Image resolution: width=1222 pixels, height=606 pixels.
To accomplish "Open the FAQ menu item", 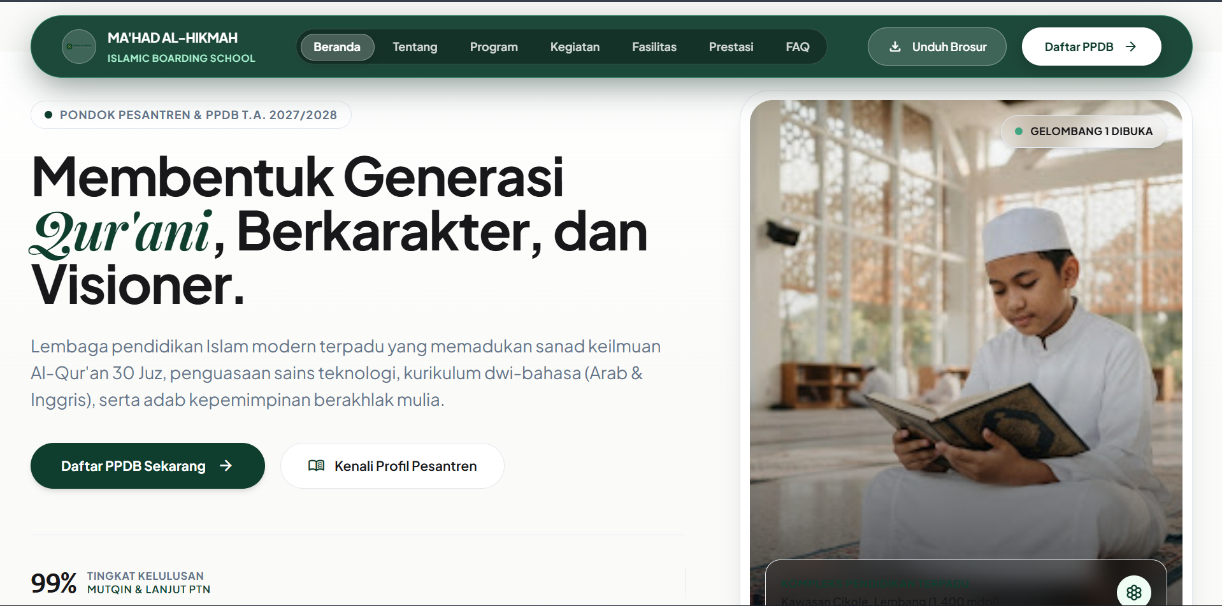I will pyautogui.click(x=798, y=47).
